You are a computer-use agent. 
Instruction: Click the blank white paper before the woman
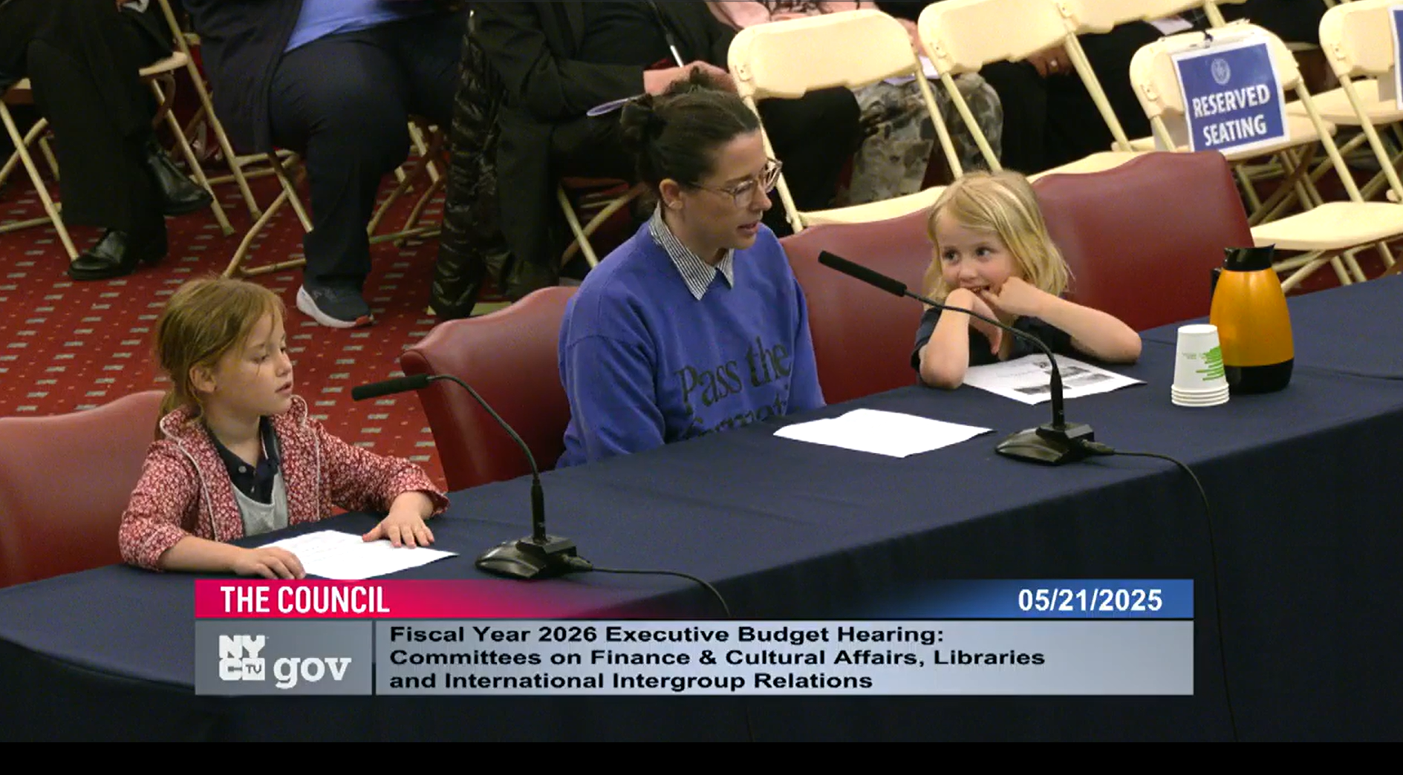pyautogui.click(x=882, y=432)
